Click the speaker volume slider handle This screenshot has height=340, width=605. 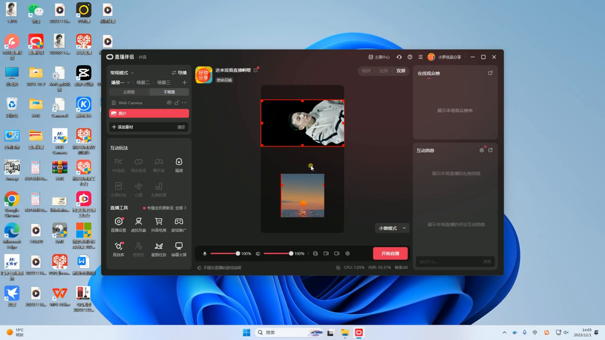[x=291, y=254]
